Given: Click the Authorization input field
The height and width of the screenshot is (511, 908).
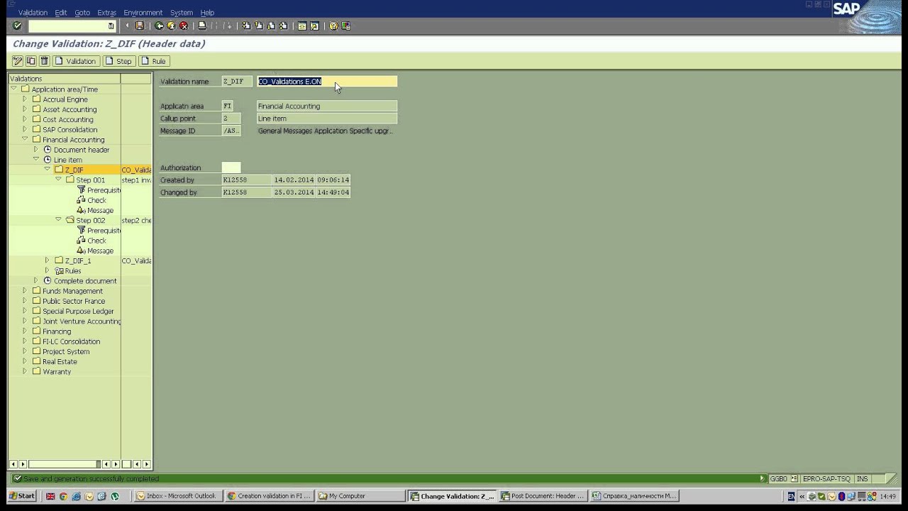Looking at the screenshot, I should (x=231, y=167).
